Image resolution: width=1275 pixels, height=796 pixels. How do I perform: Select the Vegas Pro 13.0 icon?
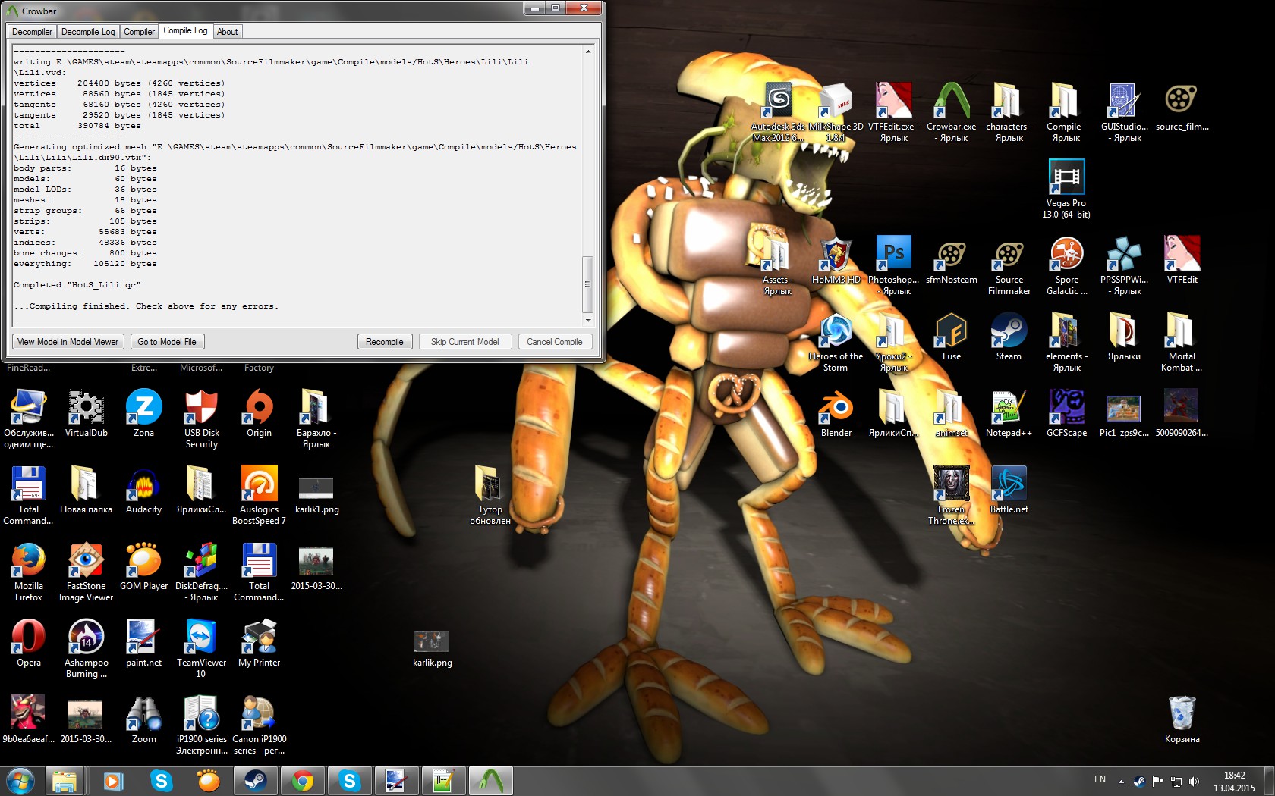coord(1066,189)
